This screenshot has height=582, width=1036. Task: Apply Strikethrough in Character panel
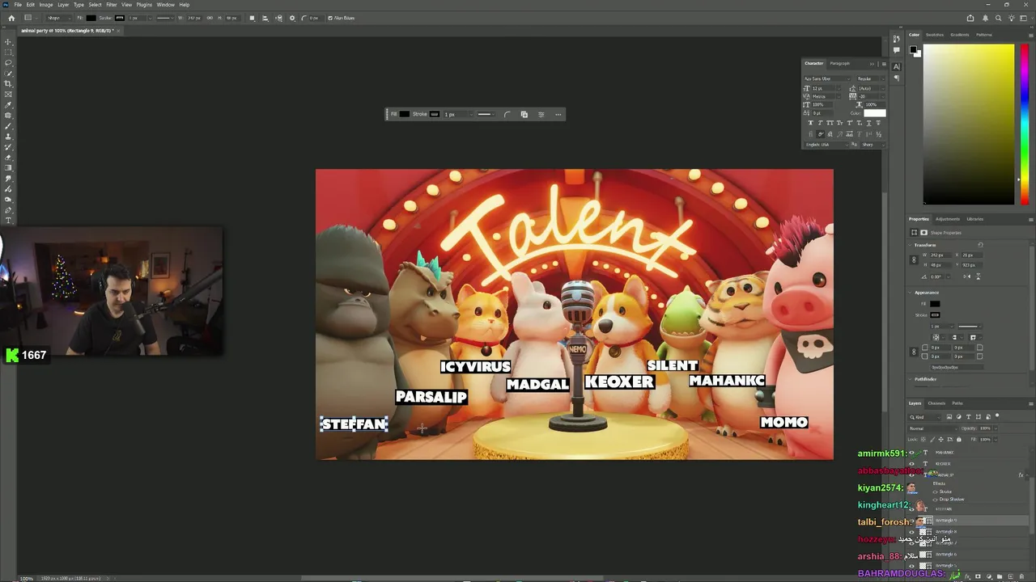(x=878, y=123)
